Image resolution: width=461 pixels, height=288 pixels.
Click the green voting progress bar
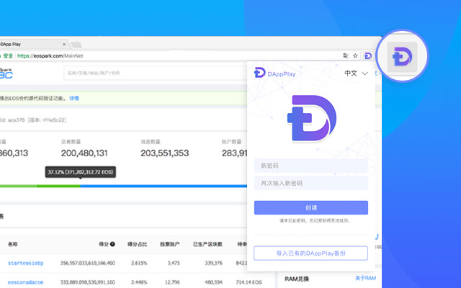click(x=40, y=186)
